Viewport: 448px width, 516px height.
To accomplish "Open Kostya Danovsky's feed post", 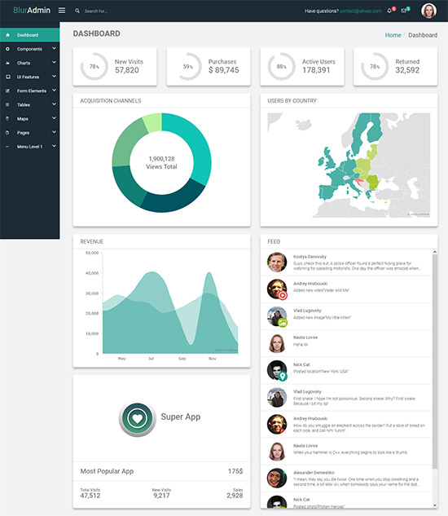I will [x=347, y=262].
